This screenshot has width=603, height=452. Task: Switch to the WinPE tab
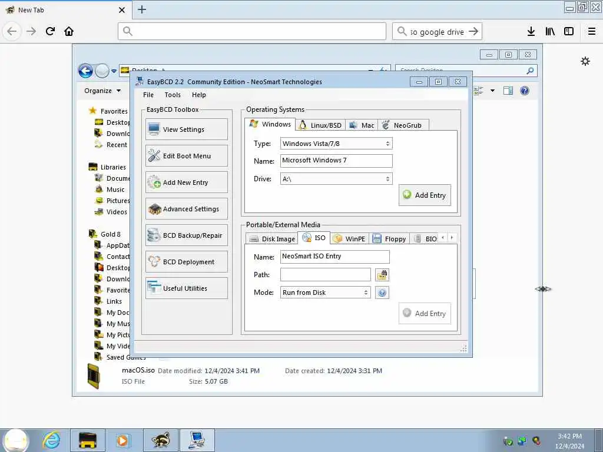pyautogui.click(x=350, y=239)
